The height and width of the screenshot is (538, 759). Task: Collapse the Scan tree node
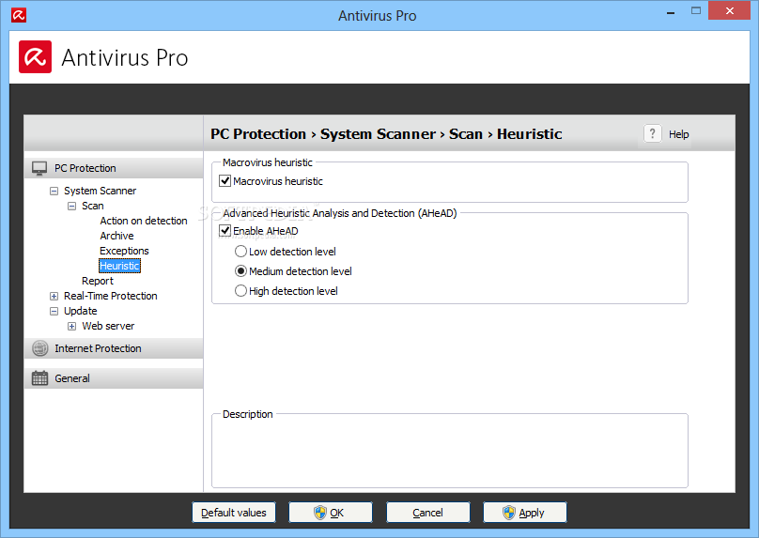tap(71, 207)
